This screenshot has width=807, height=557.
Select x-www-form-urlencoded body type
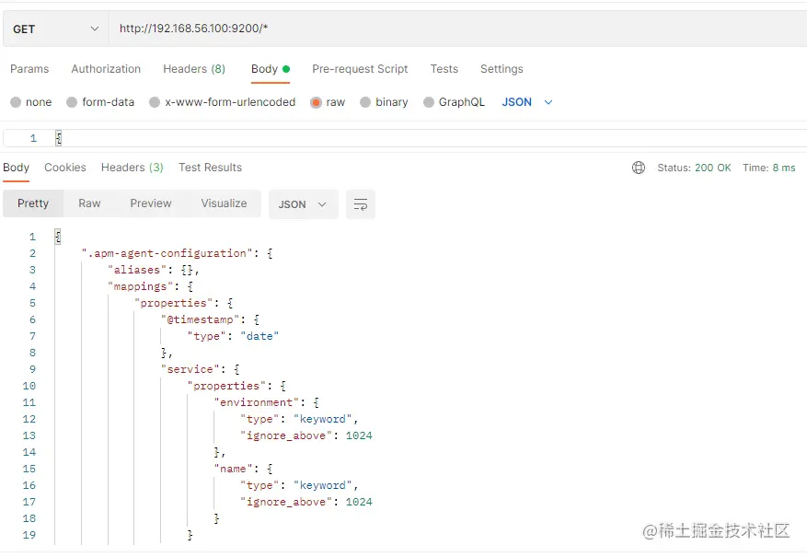point(223,102)
